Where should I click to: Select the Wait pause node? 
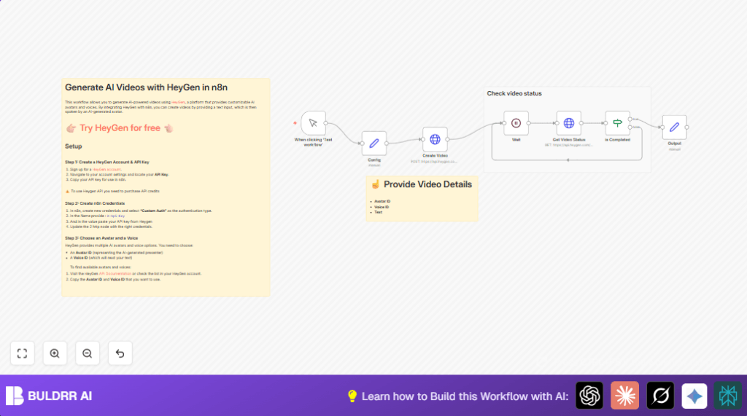click(x=516, y=123)
